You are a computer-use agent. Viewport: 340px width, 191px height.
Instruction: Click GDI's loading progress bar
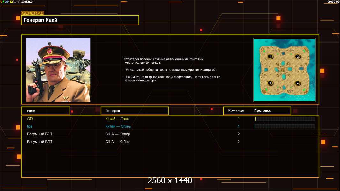point(285,119)
